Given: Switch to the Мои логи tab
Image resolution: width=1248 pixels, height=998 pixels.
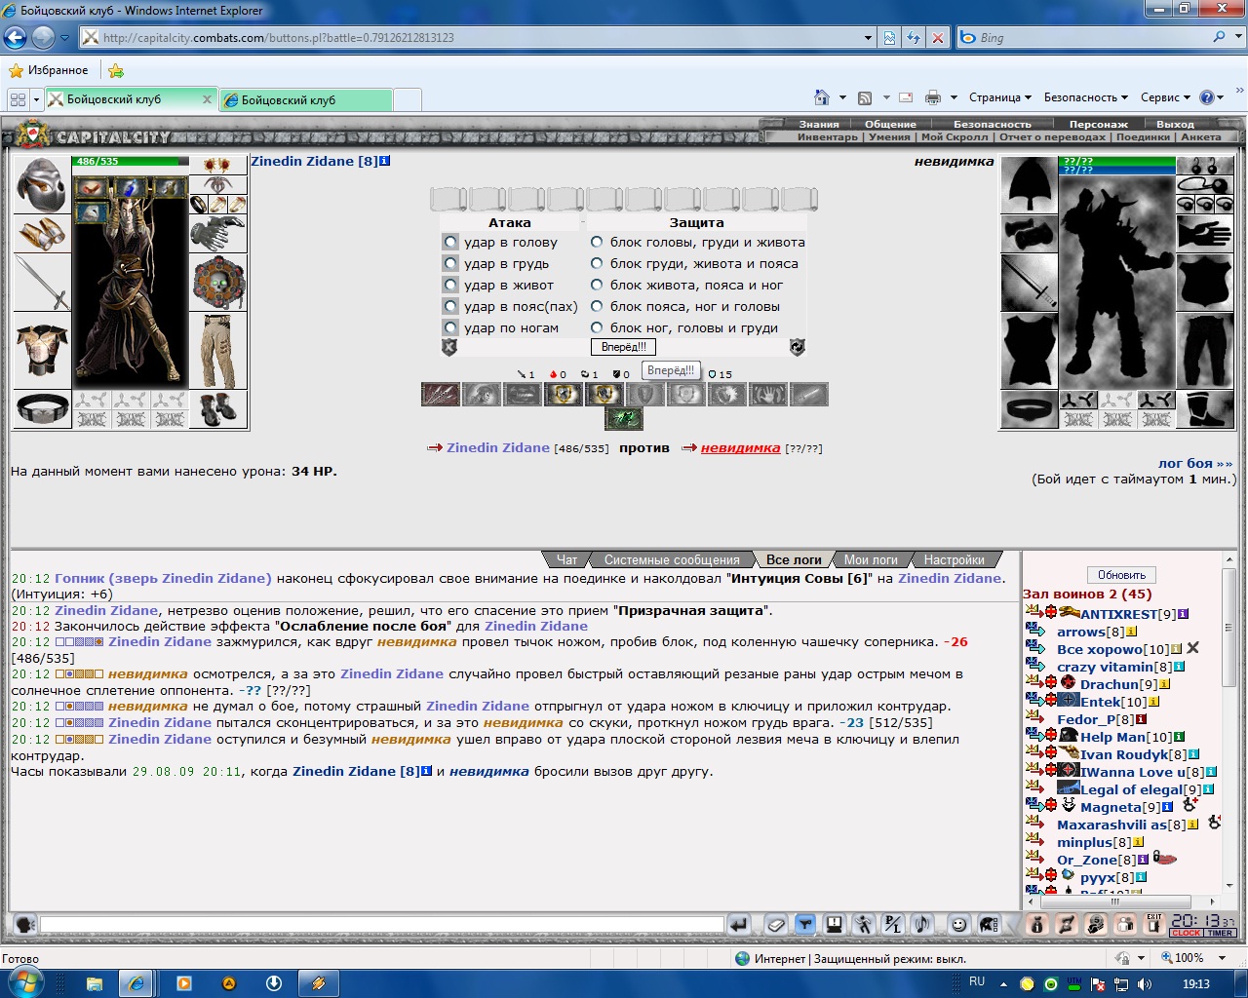Looking at the screenshot, I should tap(871, 559).
